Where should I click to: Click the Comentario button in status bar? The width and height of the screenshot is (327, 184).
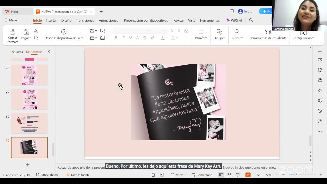pyautogui.click(x=202, y=175)
